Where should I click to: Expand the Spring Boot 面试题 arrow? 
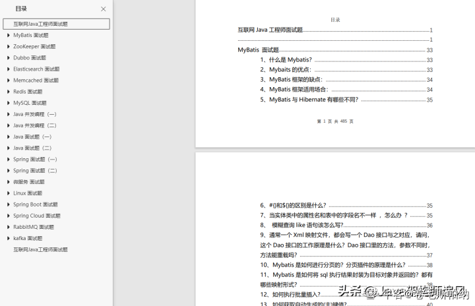tap(9, 204)
